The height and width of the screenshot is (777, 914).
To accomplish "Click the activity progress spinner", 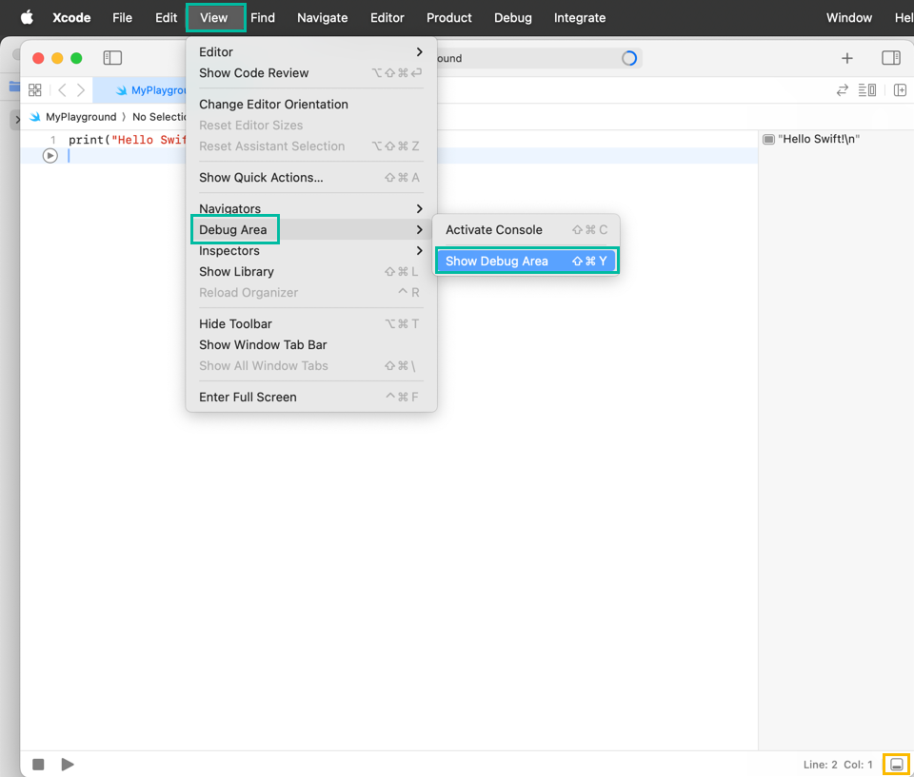I will coord(629,58).
